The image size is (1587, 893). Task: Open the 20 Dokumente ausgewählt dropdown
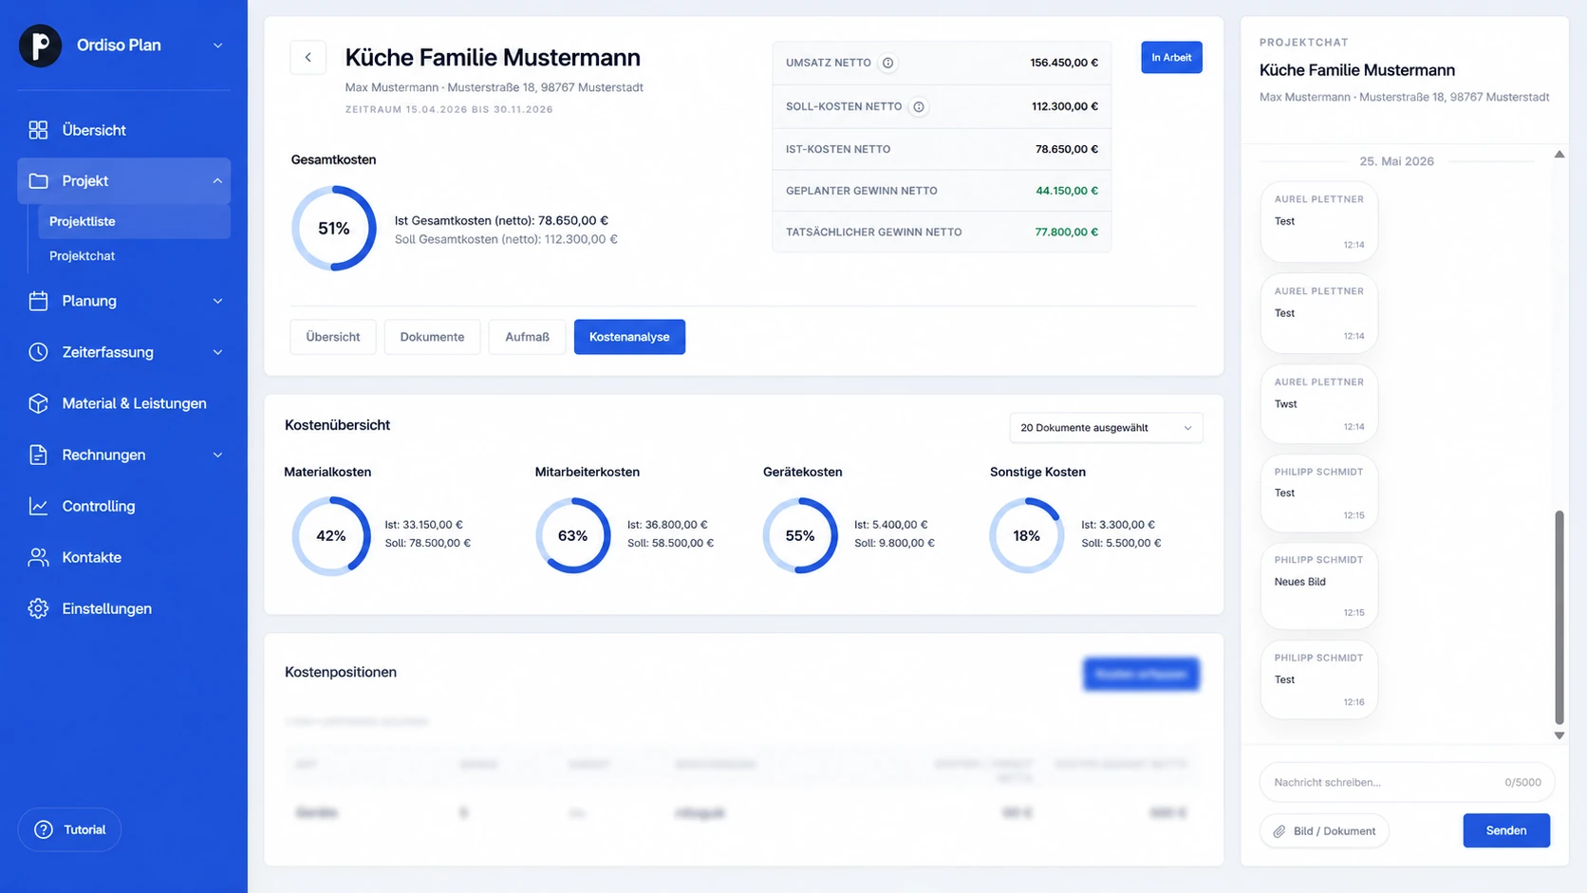(1106, 428)
